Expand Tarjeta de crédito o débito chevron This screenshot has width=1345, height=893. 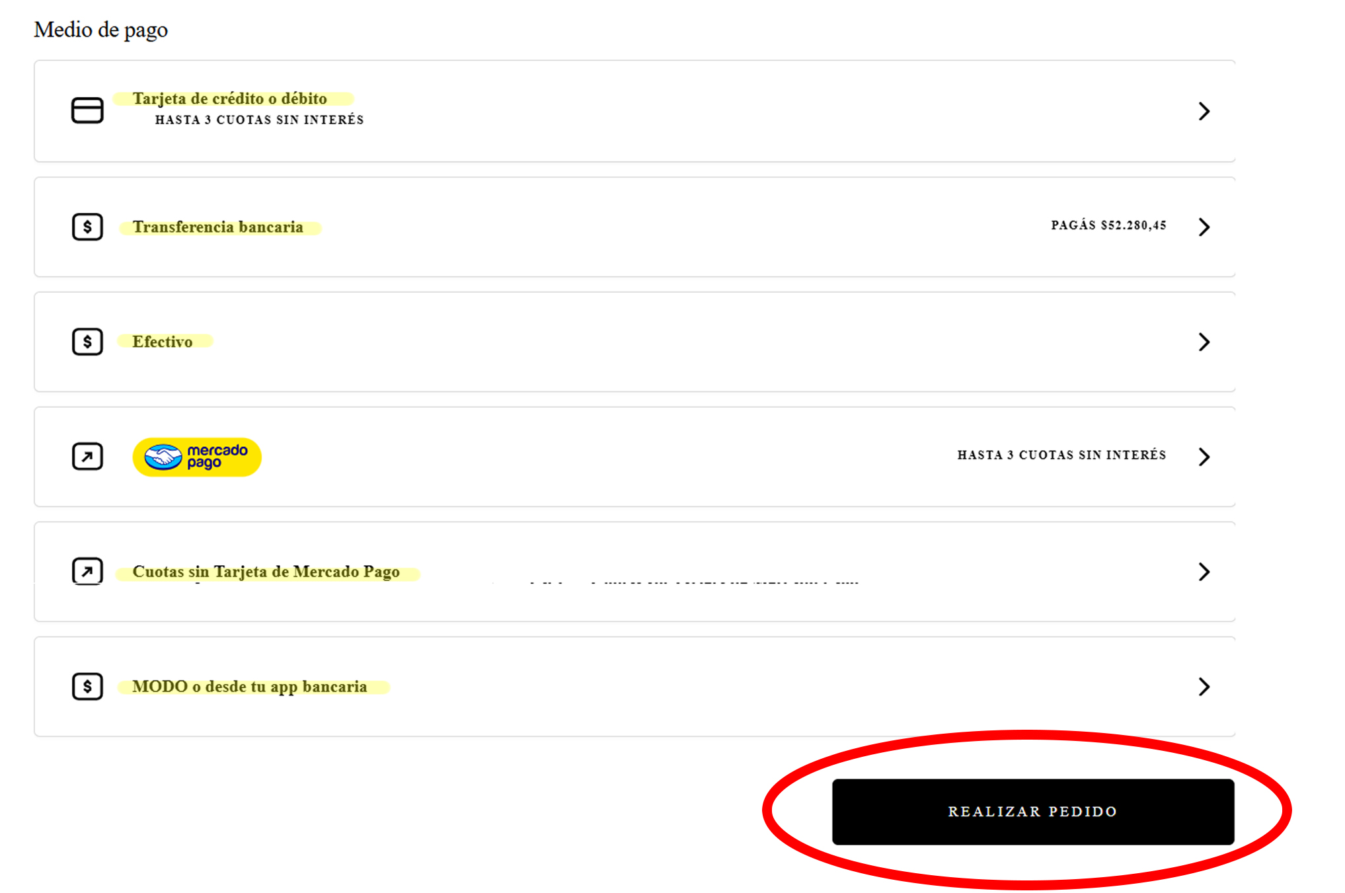tap(1204, 111)
